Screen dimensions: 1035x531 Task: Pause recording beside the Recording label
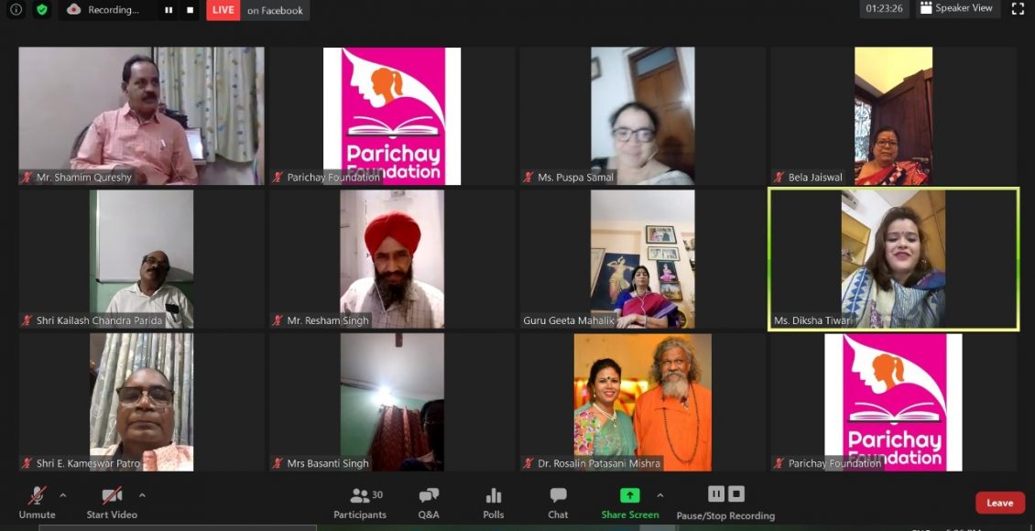(169, 10)
